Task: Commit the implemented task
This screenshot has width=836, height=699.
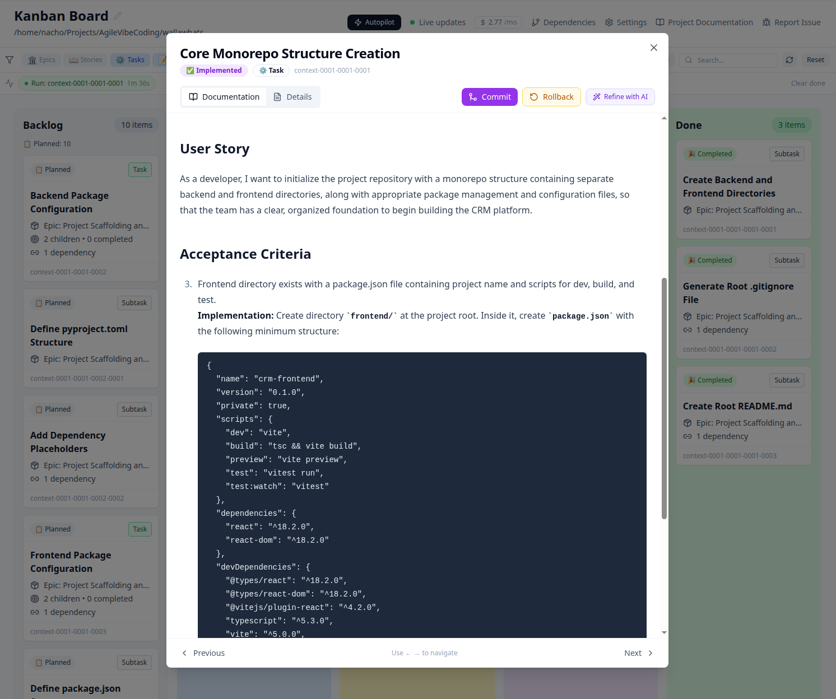Action: coord(489,96)
